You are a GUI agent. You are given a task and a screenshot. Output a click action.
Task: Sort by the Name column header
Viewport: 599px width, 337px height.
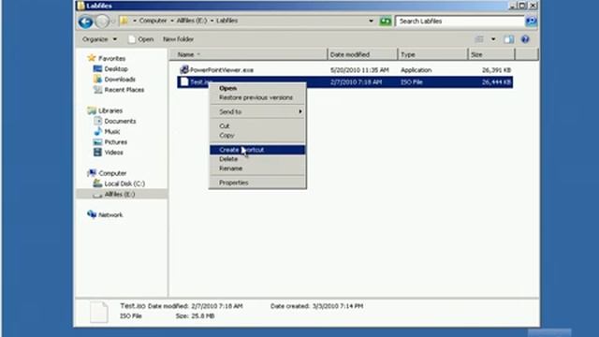coord(248,54)
